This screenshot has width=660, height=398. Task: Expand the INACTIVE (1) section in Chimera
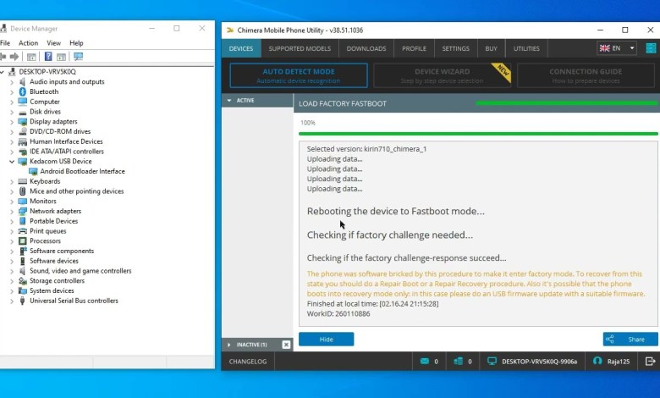pos(229,345)
